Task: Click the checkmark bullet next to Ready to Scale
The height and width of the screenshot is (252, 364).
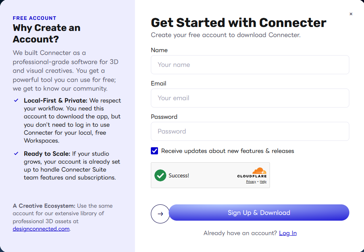Action: tap(16, 153)
